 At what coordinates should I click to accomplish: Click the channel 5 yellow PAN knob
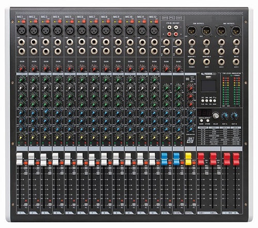click(x=70, y=137)
